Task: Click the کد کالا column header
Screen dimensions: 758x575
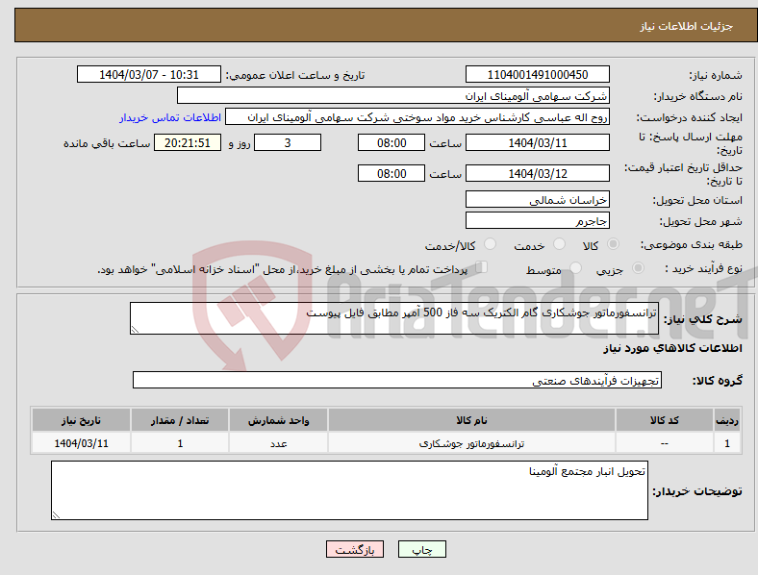Action: coord(665,420)
